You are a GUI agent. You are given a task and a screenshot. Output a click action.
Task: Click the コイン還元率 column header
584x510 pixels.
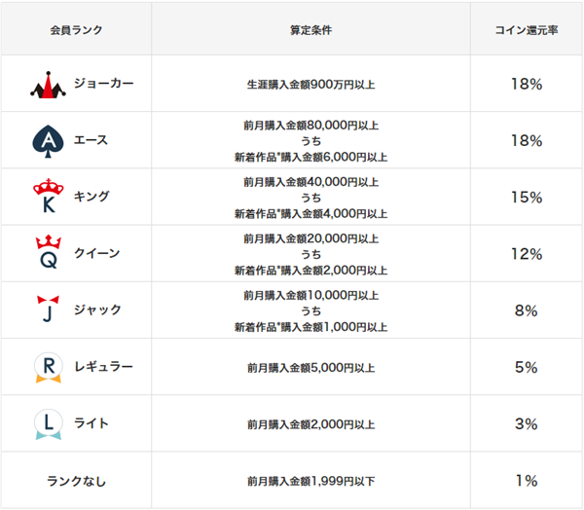pos(526,29)
